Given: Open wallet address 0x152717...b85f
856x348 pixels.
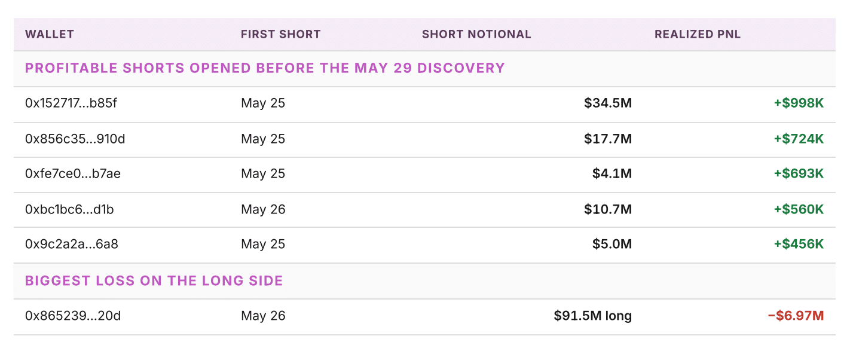Looking at the screenshot, I should 71,103.
